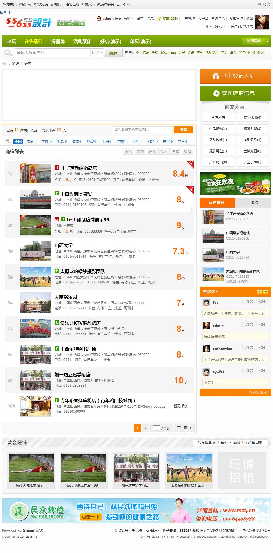Sort merchant list by 默认
273x553 pixels.
[129, 151]
